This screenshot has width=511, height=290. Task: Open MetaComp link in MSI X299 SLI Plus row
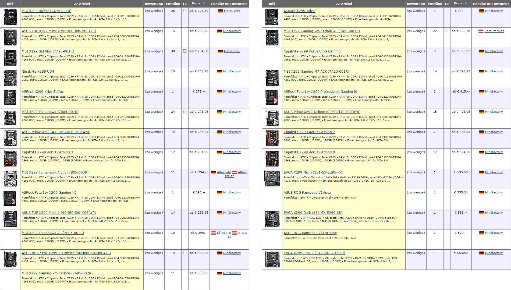232,51
